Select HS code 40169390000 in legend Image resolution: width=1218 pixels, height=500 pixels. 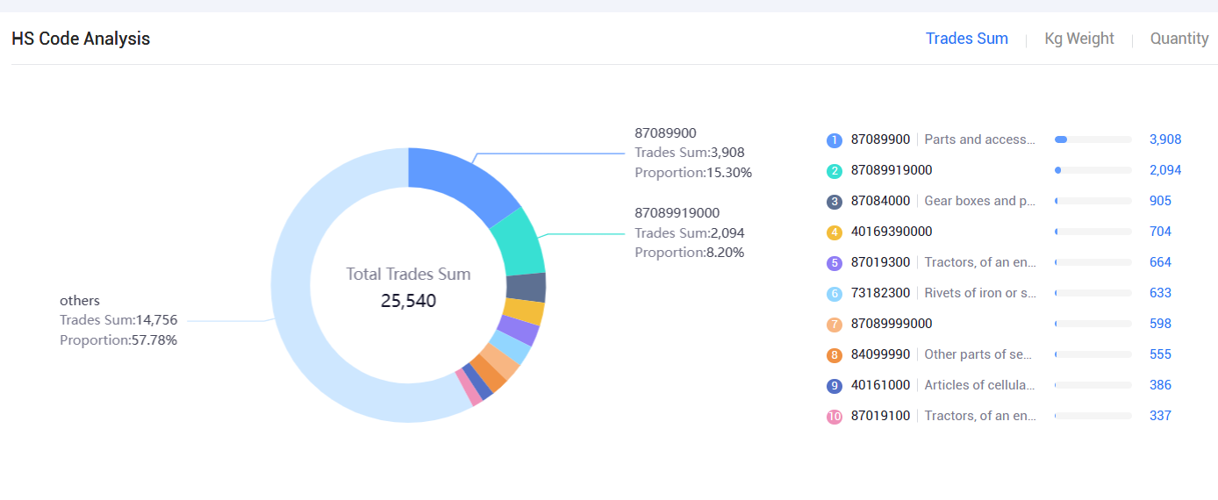pyautogui.click(x=892, y=232)
